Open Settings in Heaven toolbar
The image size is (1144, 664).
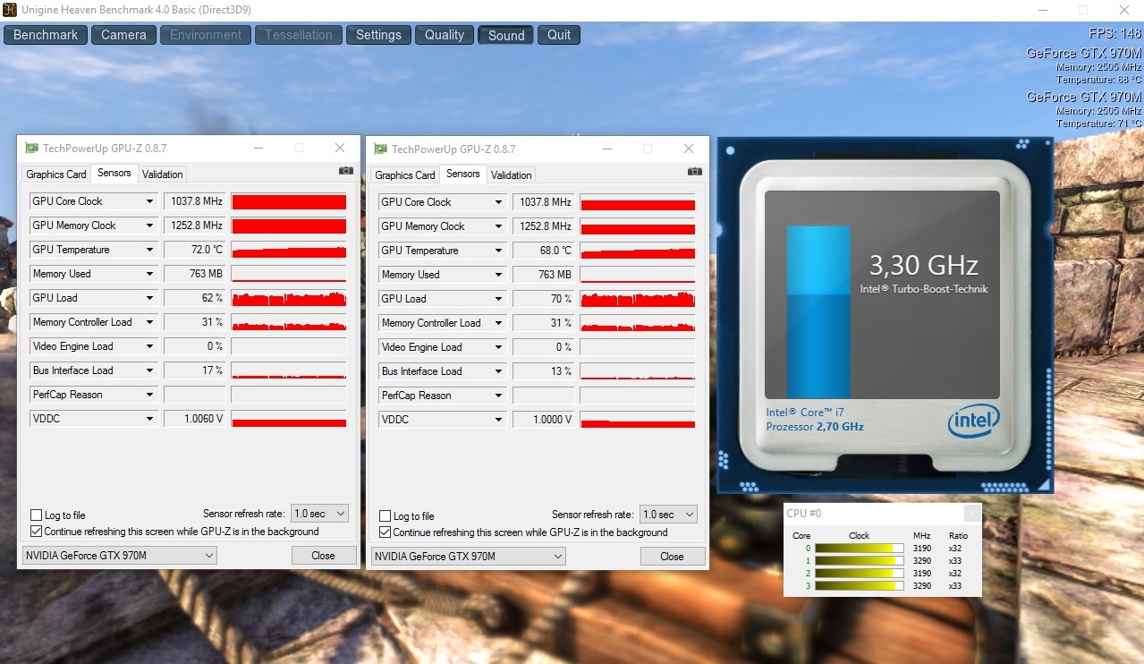(378, 35)
